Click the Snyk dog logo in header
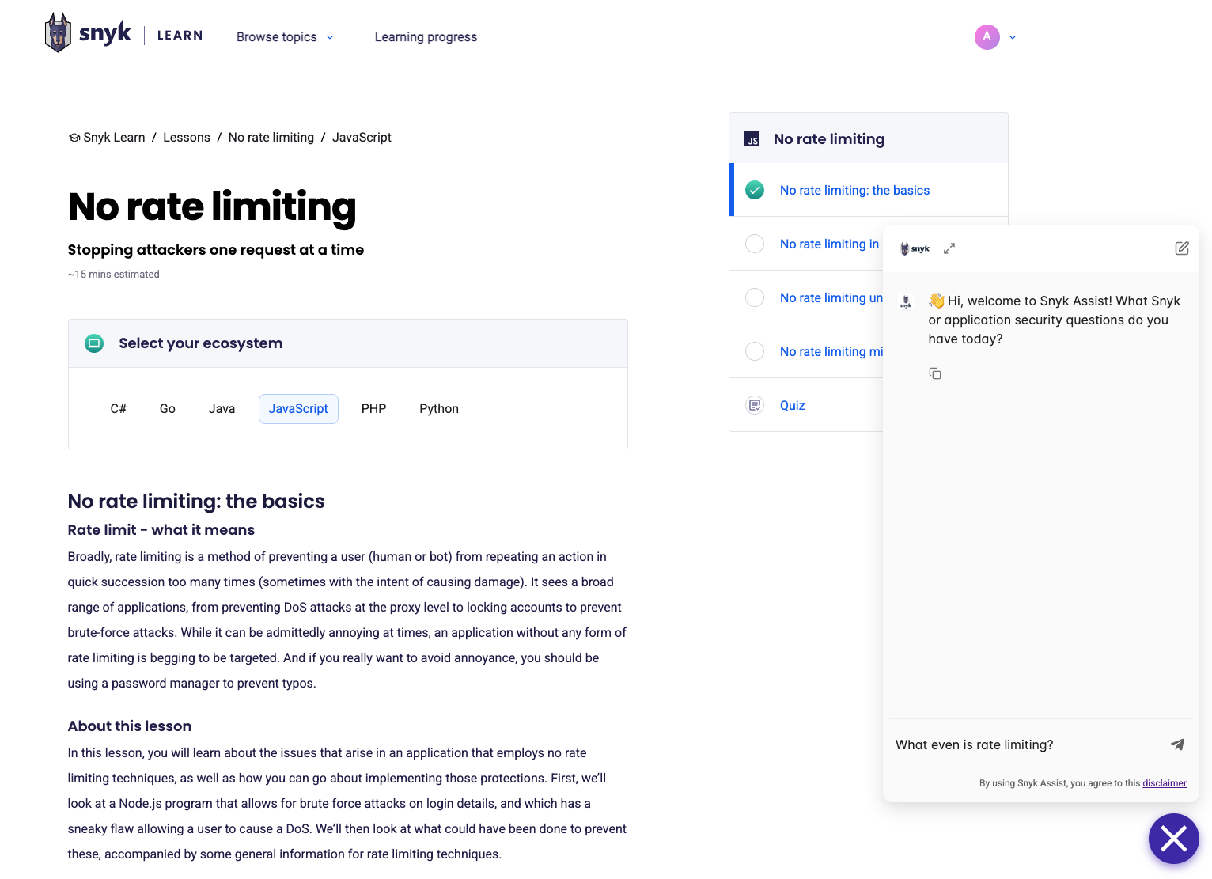 click(x=59, y=33)
